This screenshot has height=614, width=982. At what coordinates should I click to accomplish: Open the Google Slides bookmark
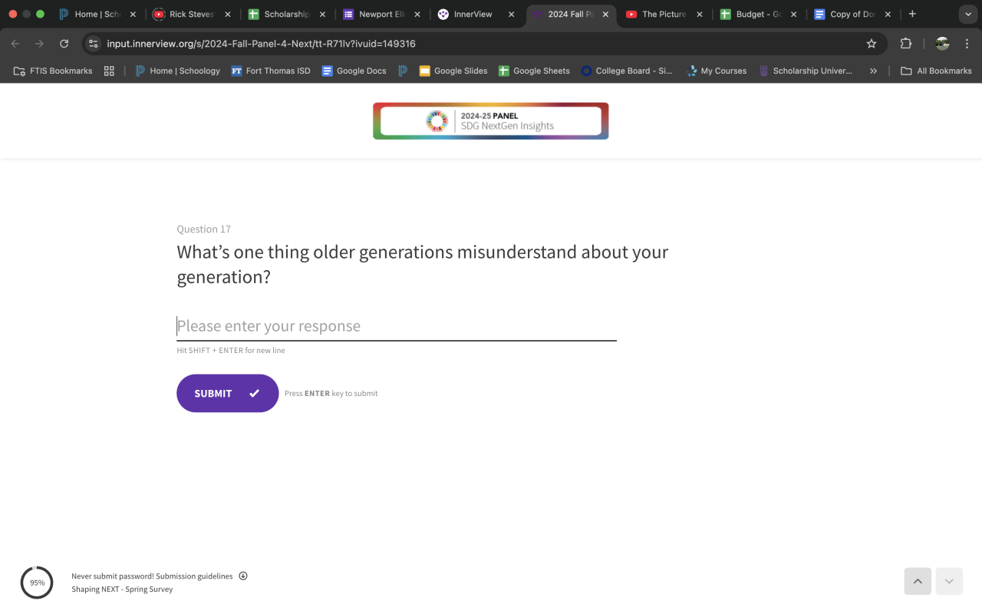click(x=453, y=71)
